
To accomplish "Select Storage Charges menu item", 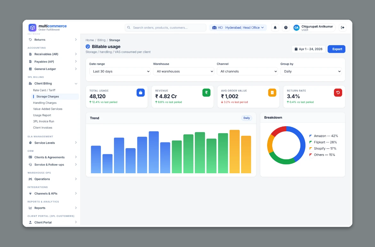I will coord(55,97).
